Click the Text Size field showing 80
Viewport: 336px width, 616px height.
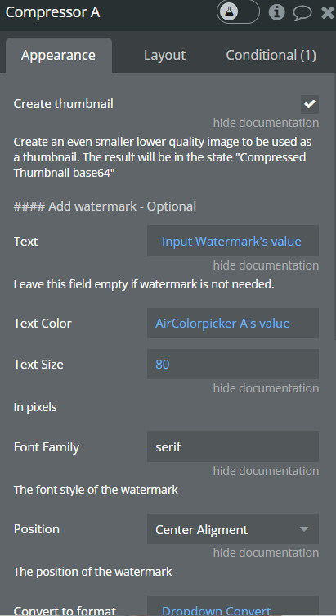click(233, 365)
